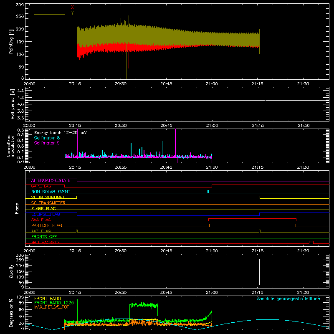Click the Normalized modulation axis title
The height and width of the screenshot is (334, 334).
pyautogui.click(x=10, y=146)
